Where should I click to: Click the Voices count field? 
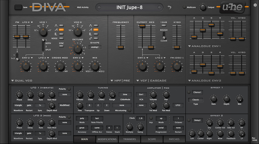[x=109, y=128]
